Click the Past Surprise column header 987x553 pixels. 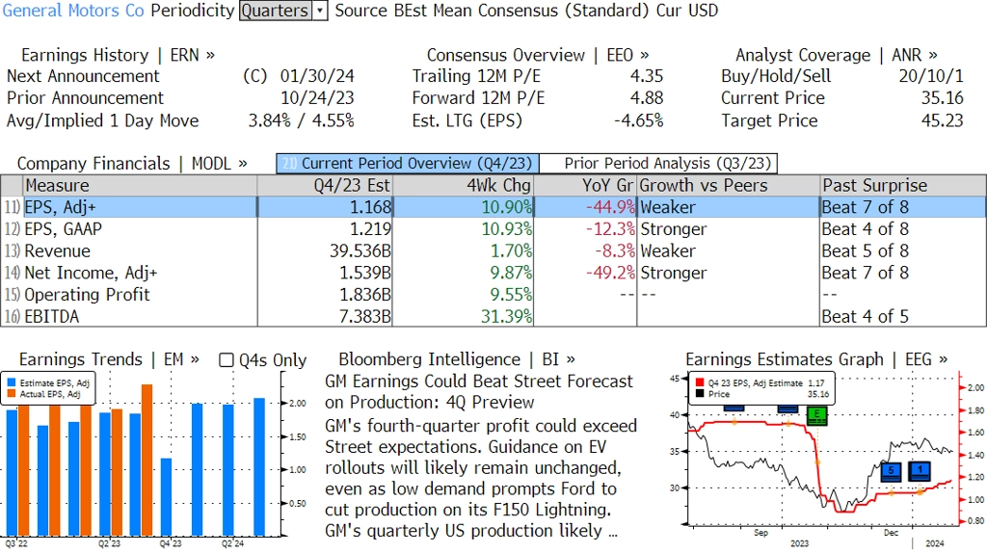click(x=902, y=186)
